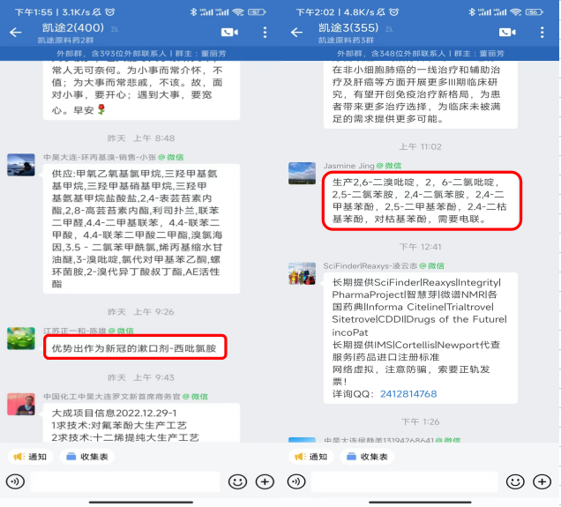Switch to voice input in left chat
Screen dimensions: 561x507
(x=15, y=481)
